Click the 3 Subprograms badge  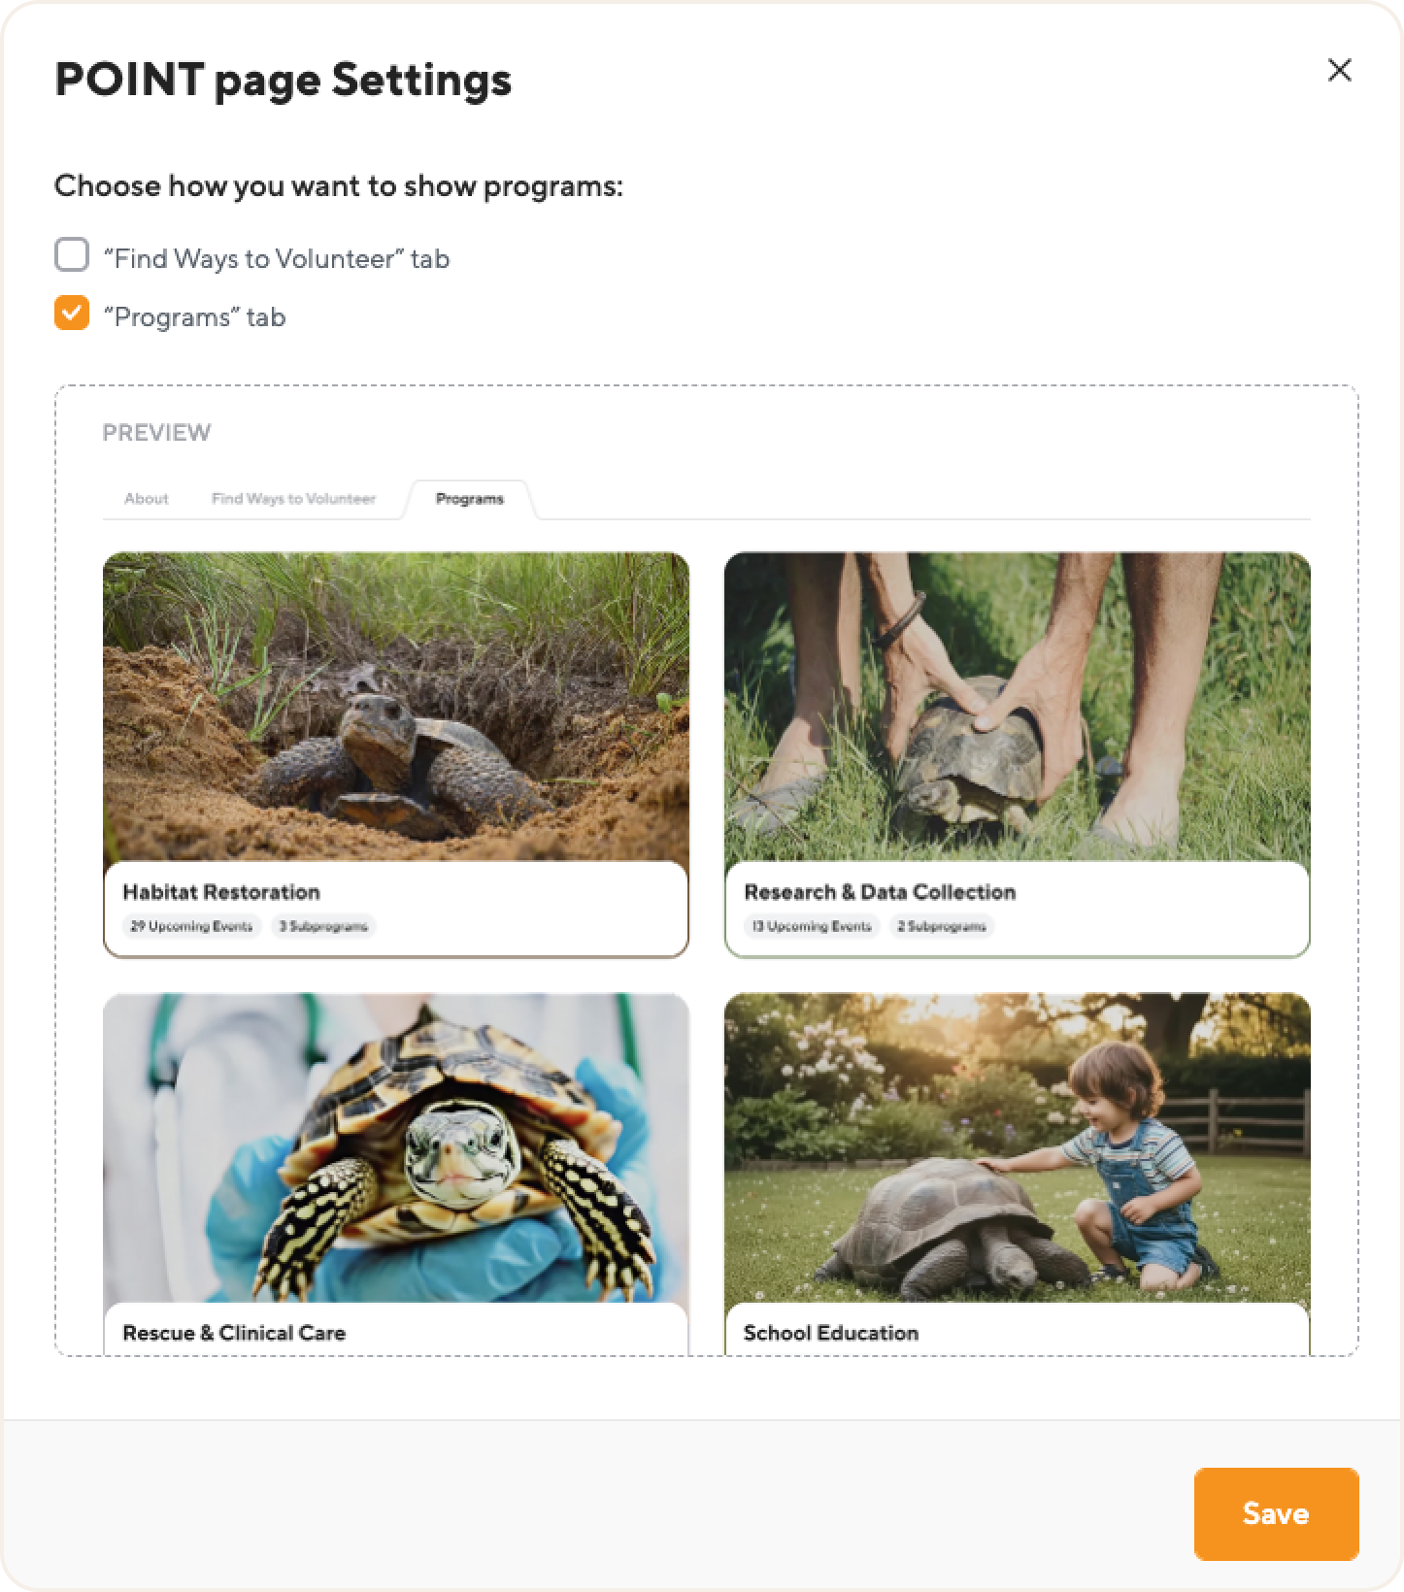(323, 926)
